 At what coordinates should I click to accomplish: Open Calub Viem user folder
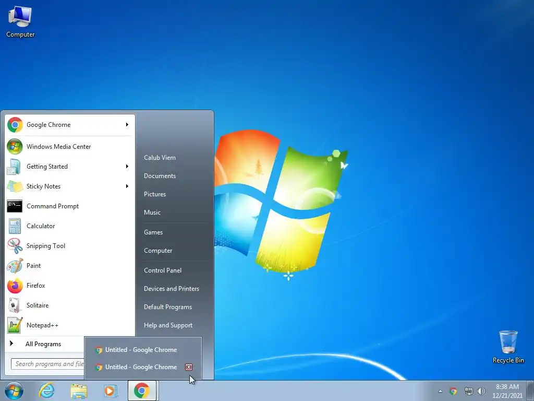160,158
